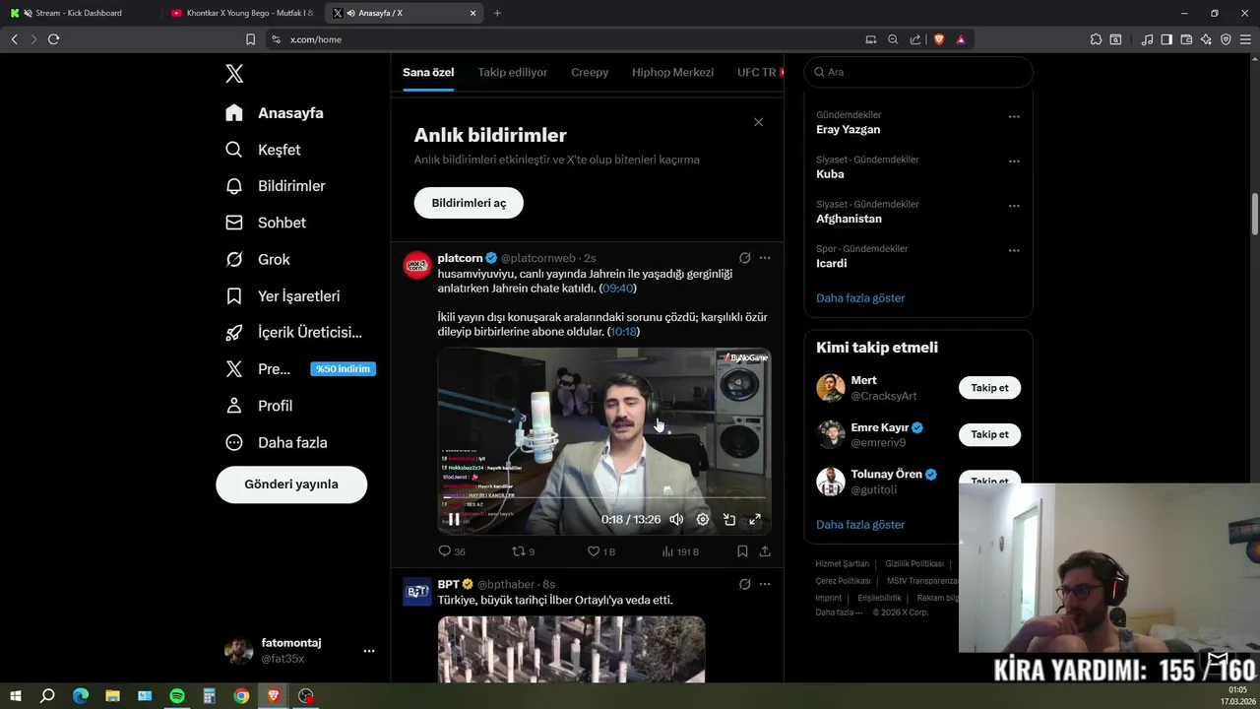Open Brave Wallet icon

click(1186, 39)
